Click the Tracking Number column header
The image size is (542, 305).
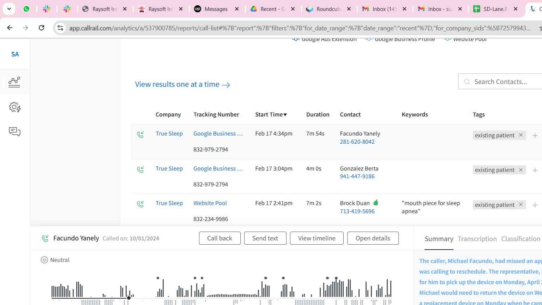coord(216,115)
